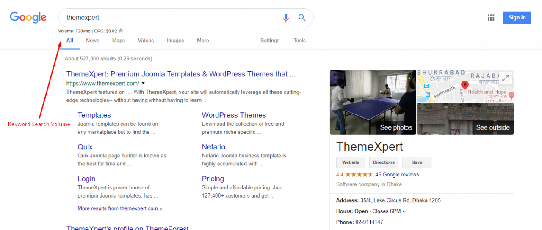This screenshot has height=230, width=542.
Task: Save the ThemeXpert business listing
Action: click(x=417, y=162)
